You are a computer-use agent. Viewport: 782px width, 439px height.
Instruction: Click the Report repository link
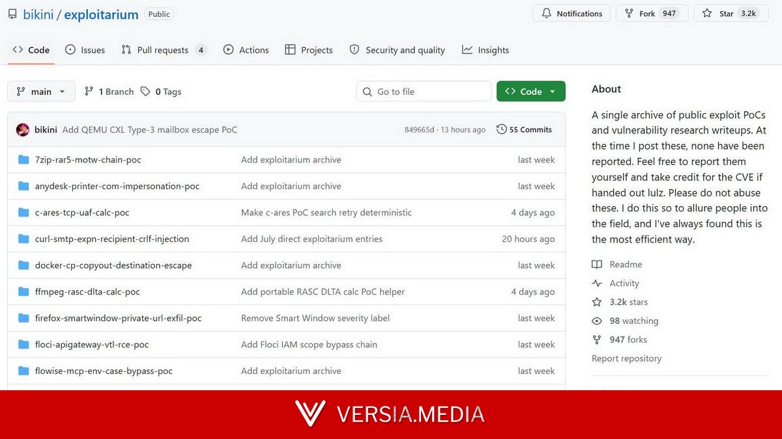[x=626, y=358]
